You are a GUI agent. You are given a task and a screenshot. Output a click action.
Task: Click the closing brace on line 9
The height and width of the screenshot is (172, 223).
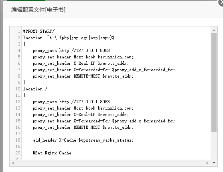pos(24,82)
